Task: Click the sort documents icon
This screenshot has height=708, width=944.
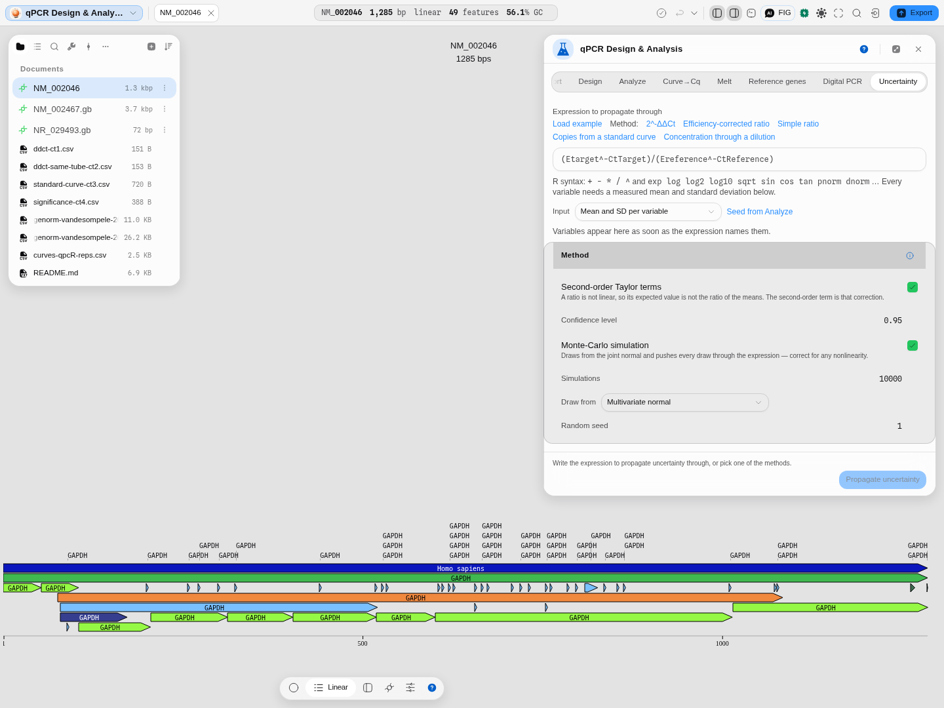Action: 168,47
